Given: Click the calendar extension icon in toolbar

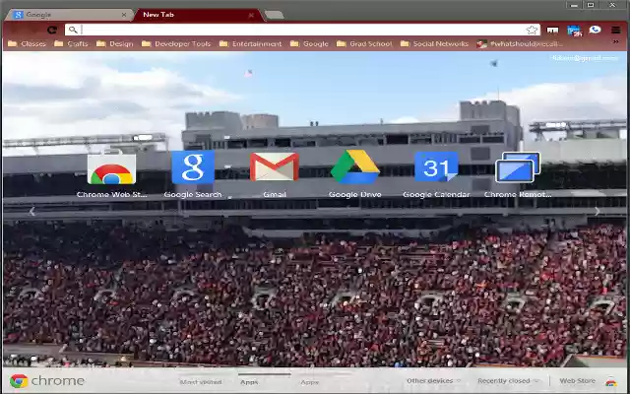Looking at the screenshot, I should point(574,31).
